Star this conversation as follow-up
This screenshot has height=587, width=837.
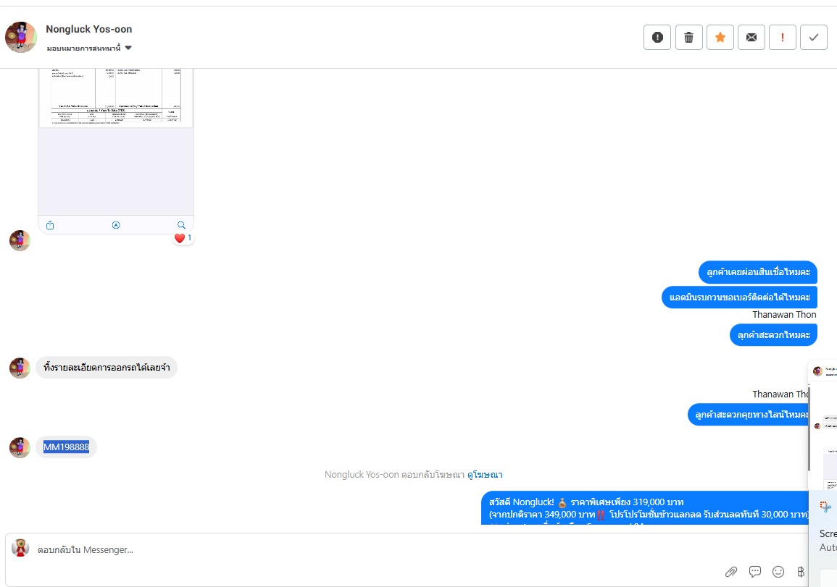pyautogui.click(x=720, y=38)
